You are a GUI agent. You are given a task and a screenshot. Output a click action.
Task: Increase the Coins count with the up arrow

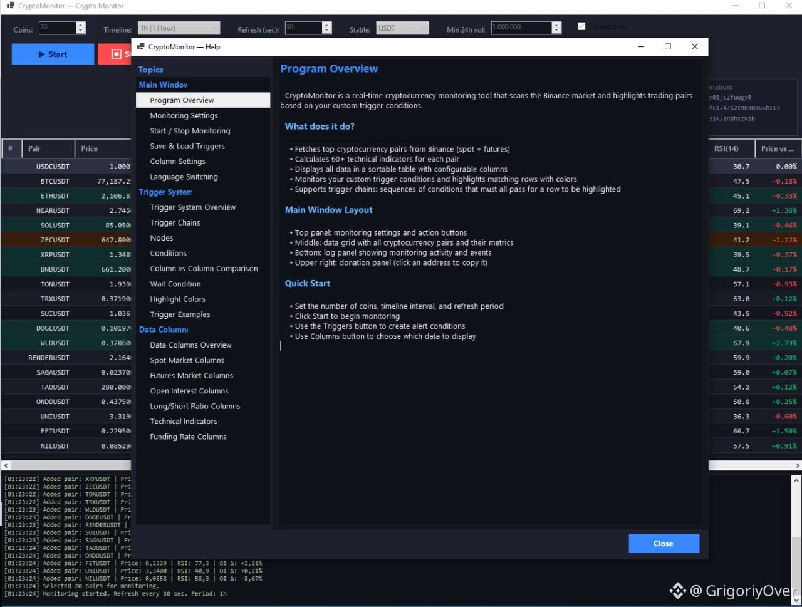[80, 24]
